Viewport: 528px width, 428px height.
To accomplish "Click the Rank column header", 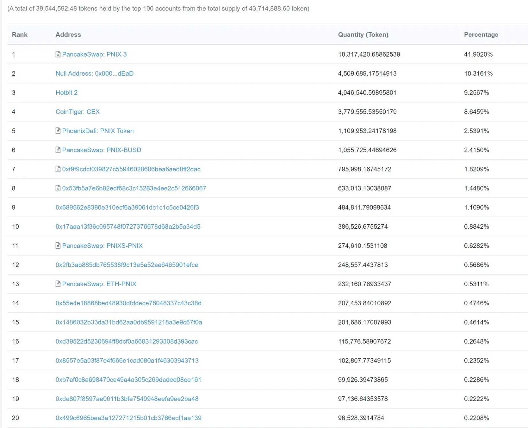I will [x=20, y=35].
